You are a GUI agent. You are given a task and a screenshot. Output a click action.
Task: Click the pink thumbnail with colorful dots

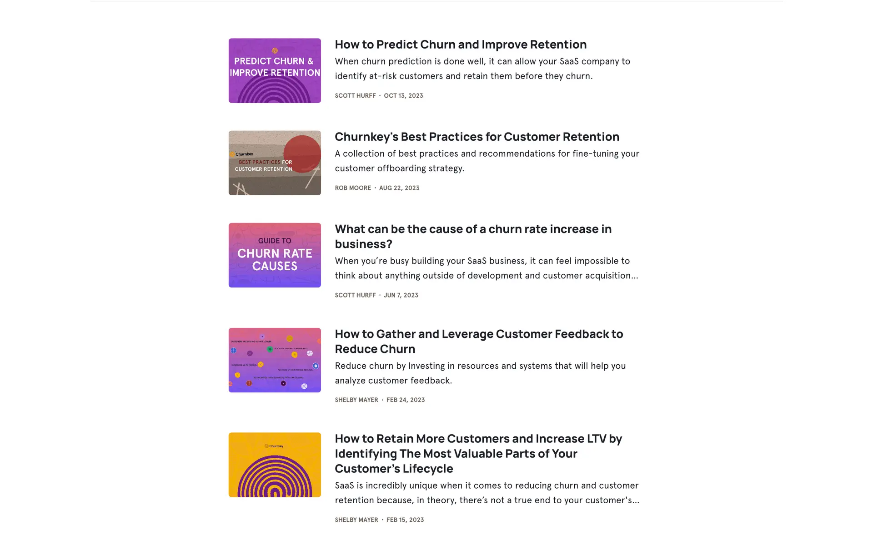[275, 360]
